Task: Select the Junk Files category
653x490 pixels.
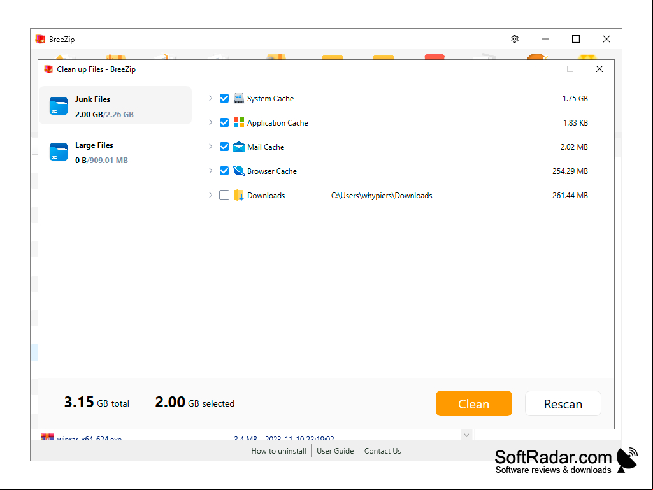Action: click(x=115, y=105)
